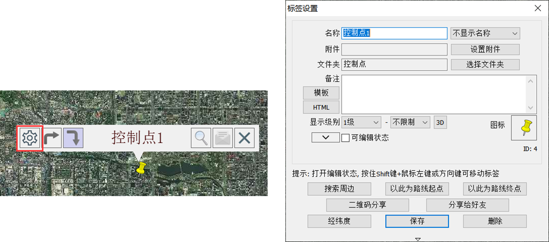This screenshot has width=549, height=242.
Task: Click the forward share arrow on the callout
Action: [52, 138]
